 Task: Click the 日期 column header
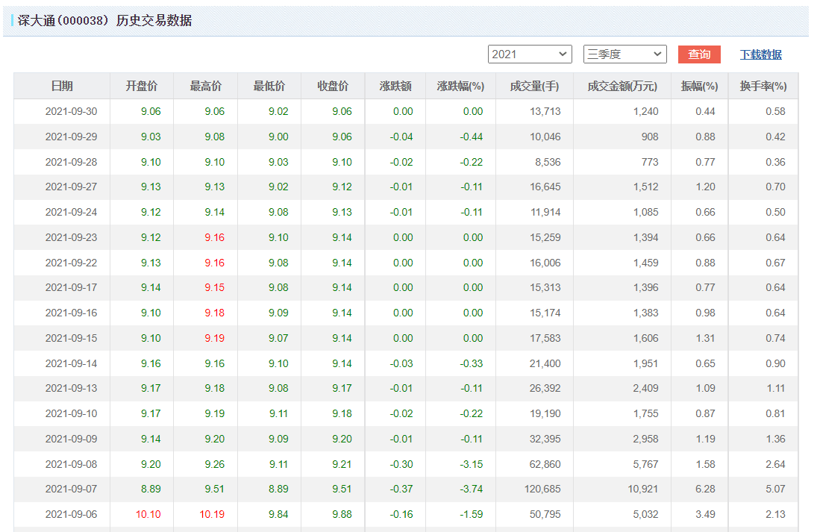(62, 87)
